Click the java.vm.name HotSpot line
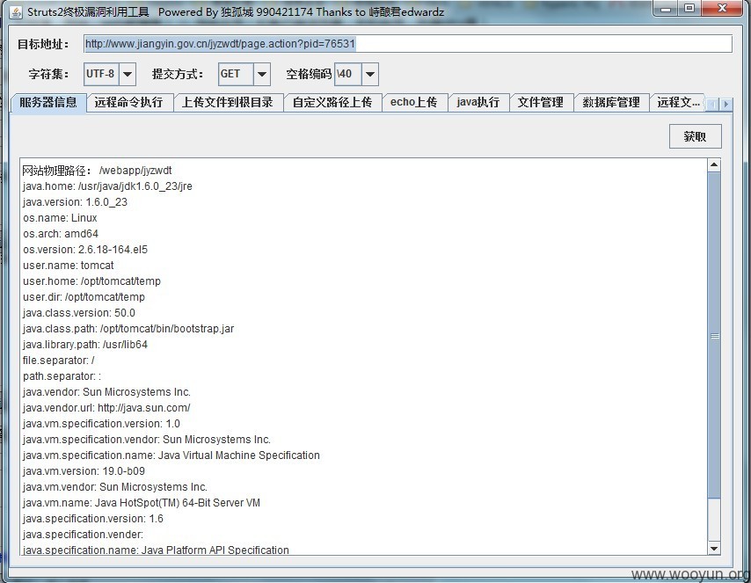Image resolution: width=751 pixels, height=583 pixels. [x=142, y=502]
